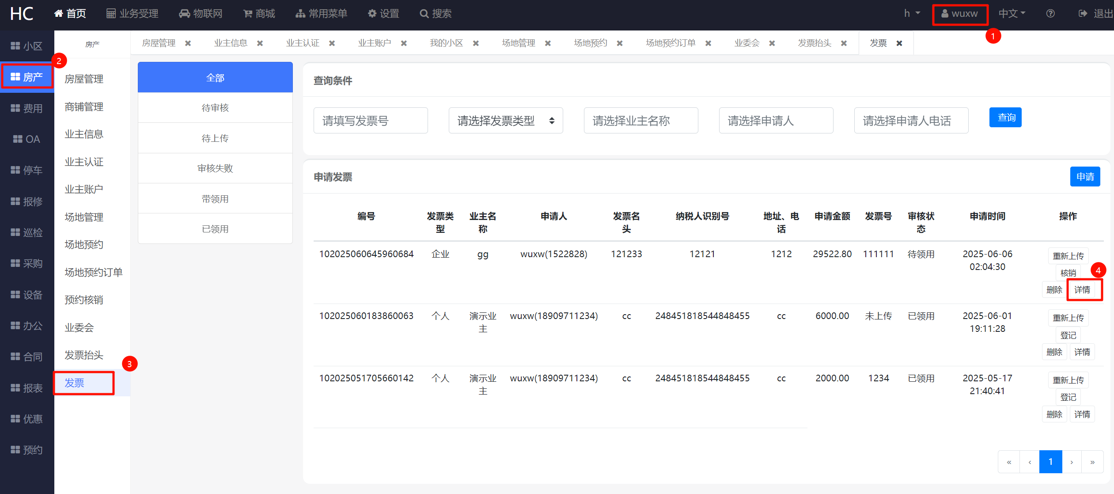Open the 办公 sidebar section
This screenshot has width=1114, height=494.
coord(27,326)
